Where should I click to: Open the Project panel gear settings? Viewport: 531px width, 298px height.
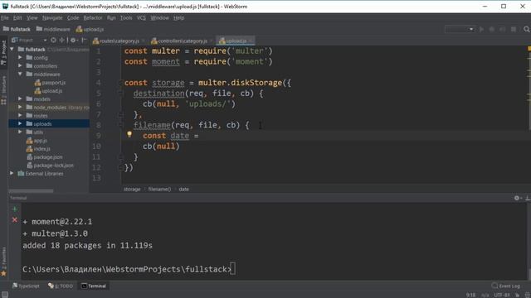[x=74, y=41]
